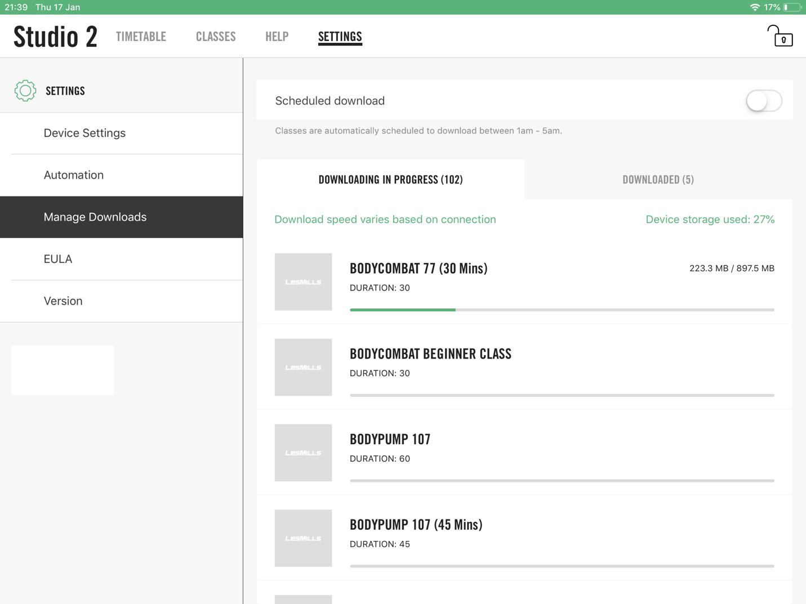
Task: Click the 223.3 MB / 897.5 MB size text
Action: (x=732, y=269)
